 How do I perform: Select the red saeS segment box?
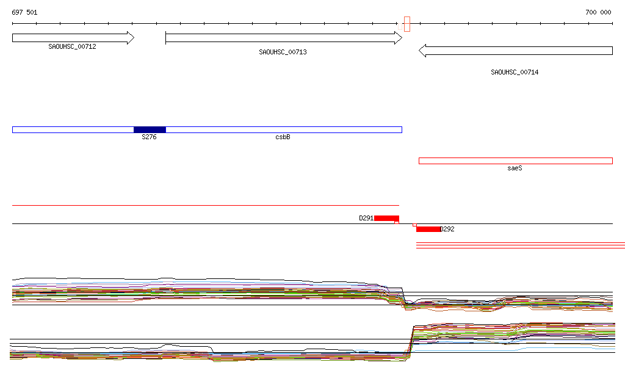tap(515, 161)
